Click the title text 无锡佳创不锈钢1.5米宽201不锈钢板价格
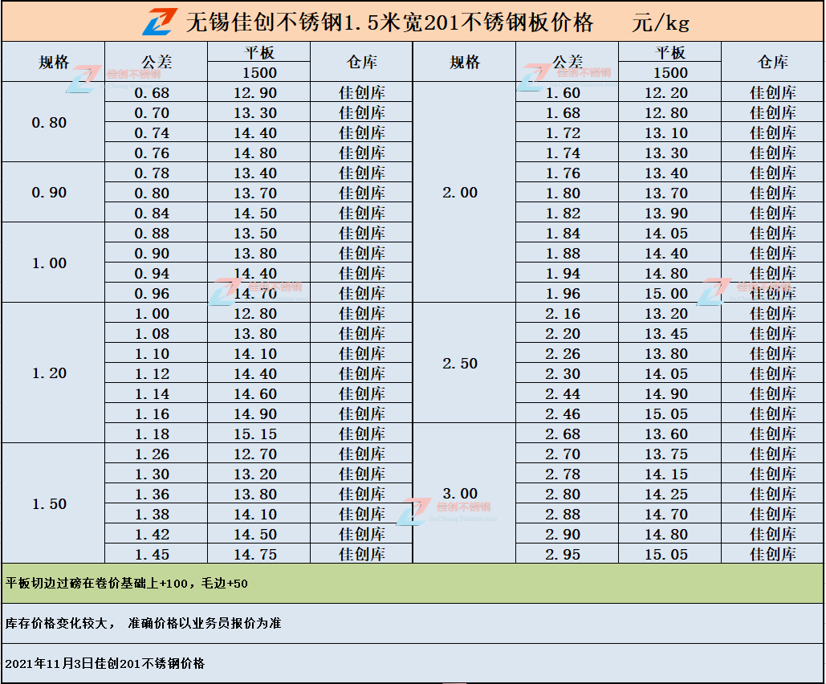Viewport: 826px width, 684px height. pyautogui.click(x=390, y=22)
